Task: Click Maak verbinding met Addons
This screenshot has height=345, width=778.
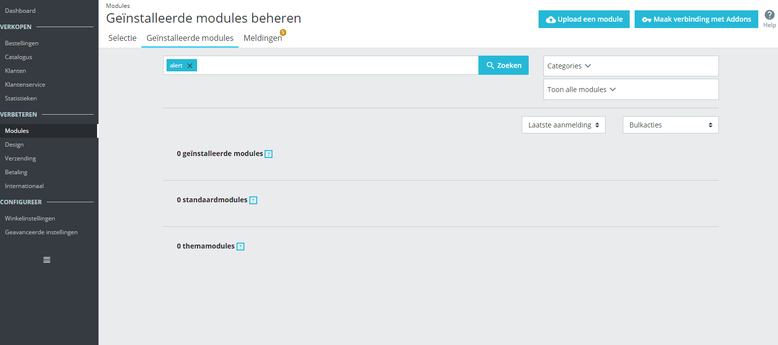Action: coord(696,19)
